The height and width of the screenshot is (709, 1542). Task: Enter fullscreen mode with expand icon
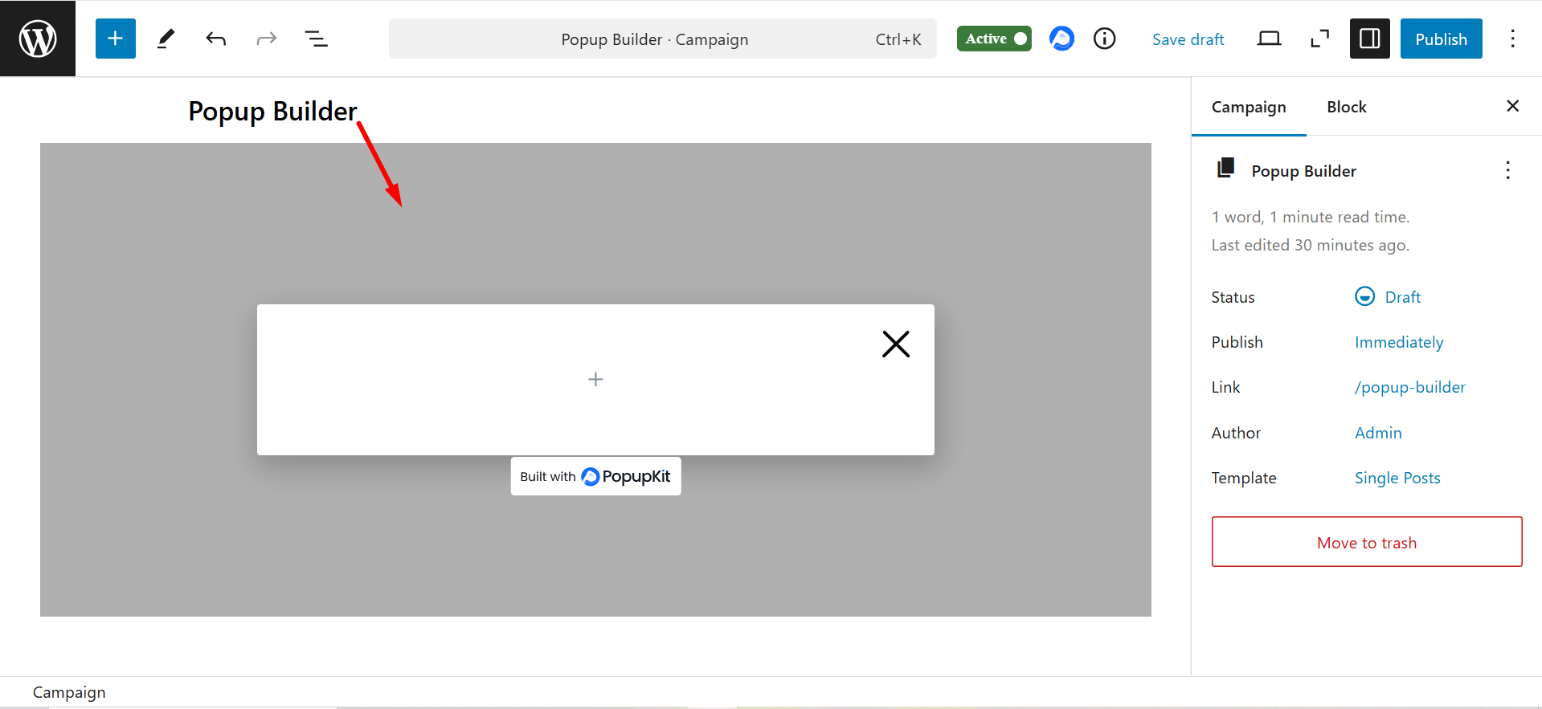click(1319, 39)
